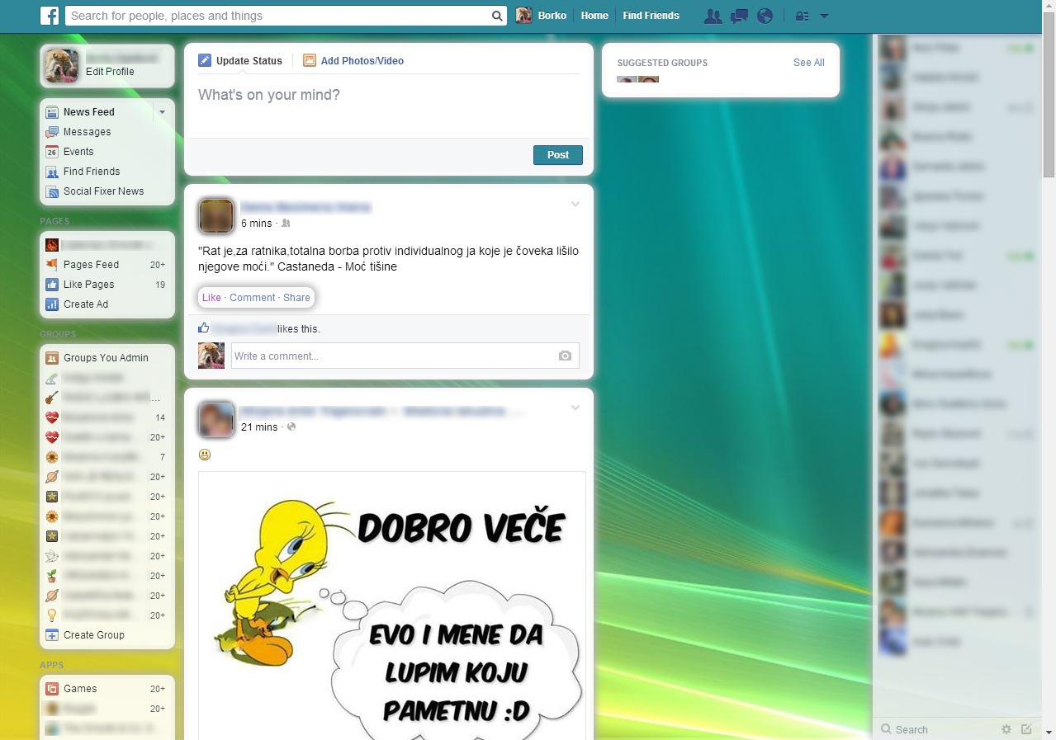Screen dimensions: 1056x740
Task: Click the poster avatar on 6 mins post
Action: [216, 216]
